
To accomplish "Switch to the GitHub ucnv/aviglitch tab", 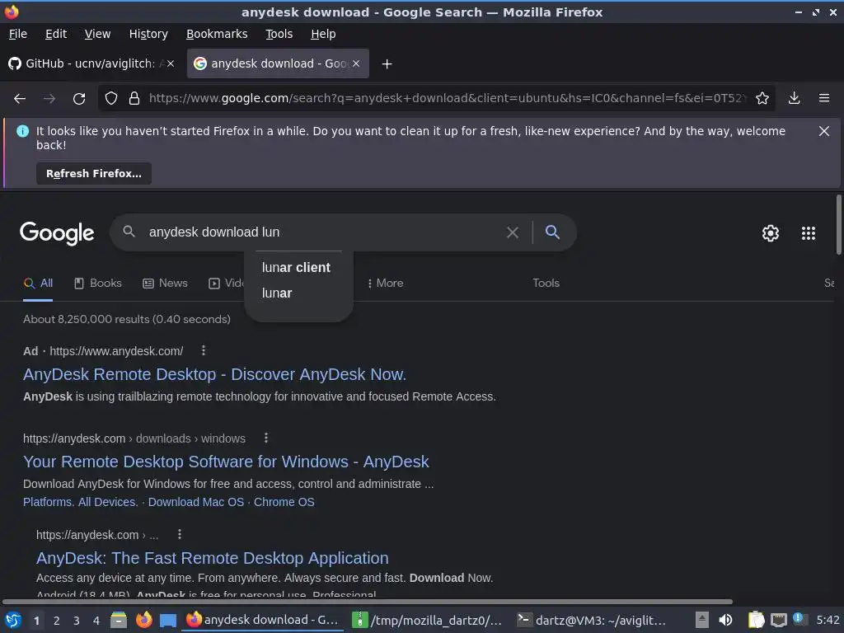I will tap(91, 63).
